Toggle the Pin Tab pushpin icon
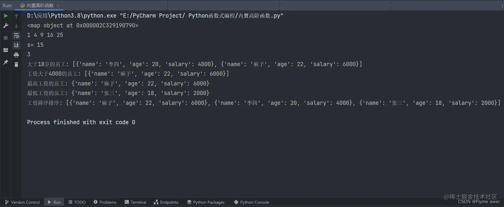504x207 pixels. coord(6,62)
